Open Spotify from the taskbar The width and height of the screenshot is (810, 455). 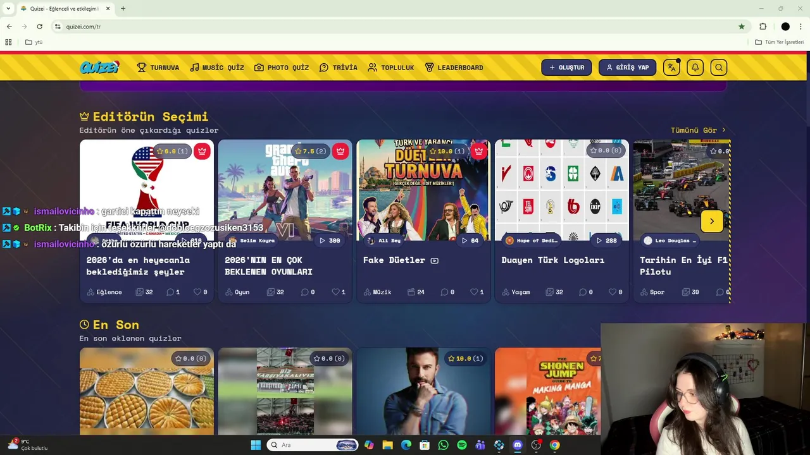462,445
